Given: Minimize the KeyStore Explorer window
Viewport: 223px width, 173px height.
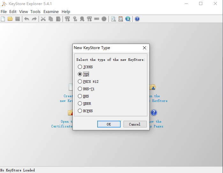Looking at the screenshot, I should pyautogui.click(x=186, y=4).
